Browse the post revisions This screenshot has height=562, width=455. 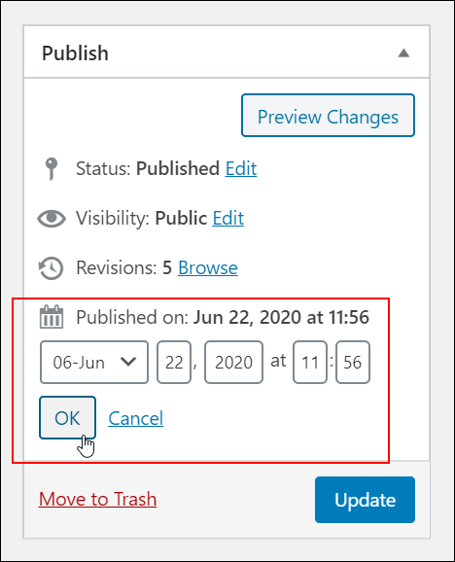[208, 267]
